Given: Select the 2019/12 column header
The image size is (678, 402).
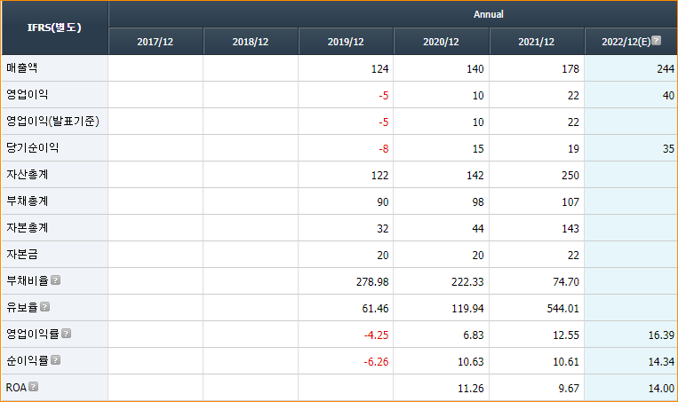Looking at the screenshot, I should [346, 42].
